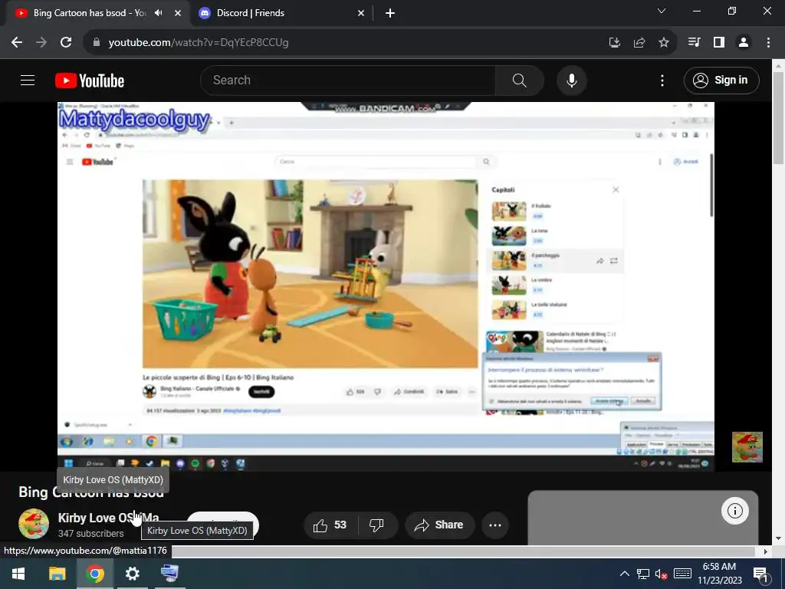Open the notification center icon
This screenshot has height=589, width=785.
click(760, 574)
